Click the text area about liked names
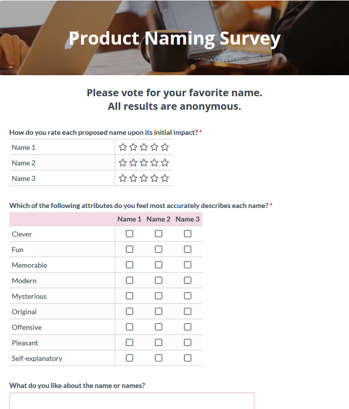Image resolution: width=349 pixels, height=409 pixels. pyautogui.click(x=132, y=401)
